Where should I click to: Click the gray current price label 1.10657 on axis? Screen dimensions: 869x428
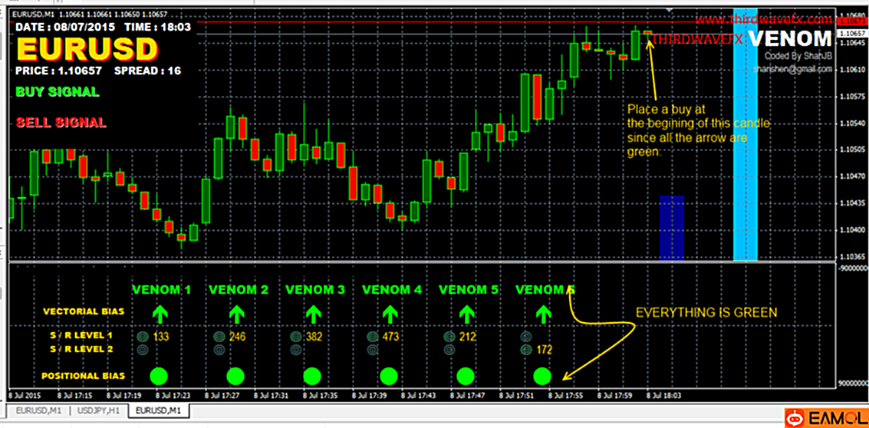tap(852, 33)
